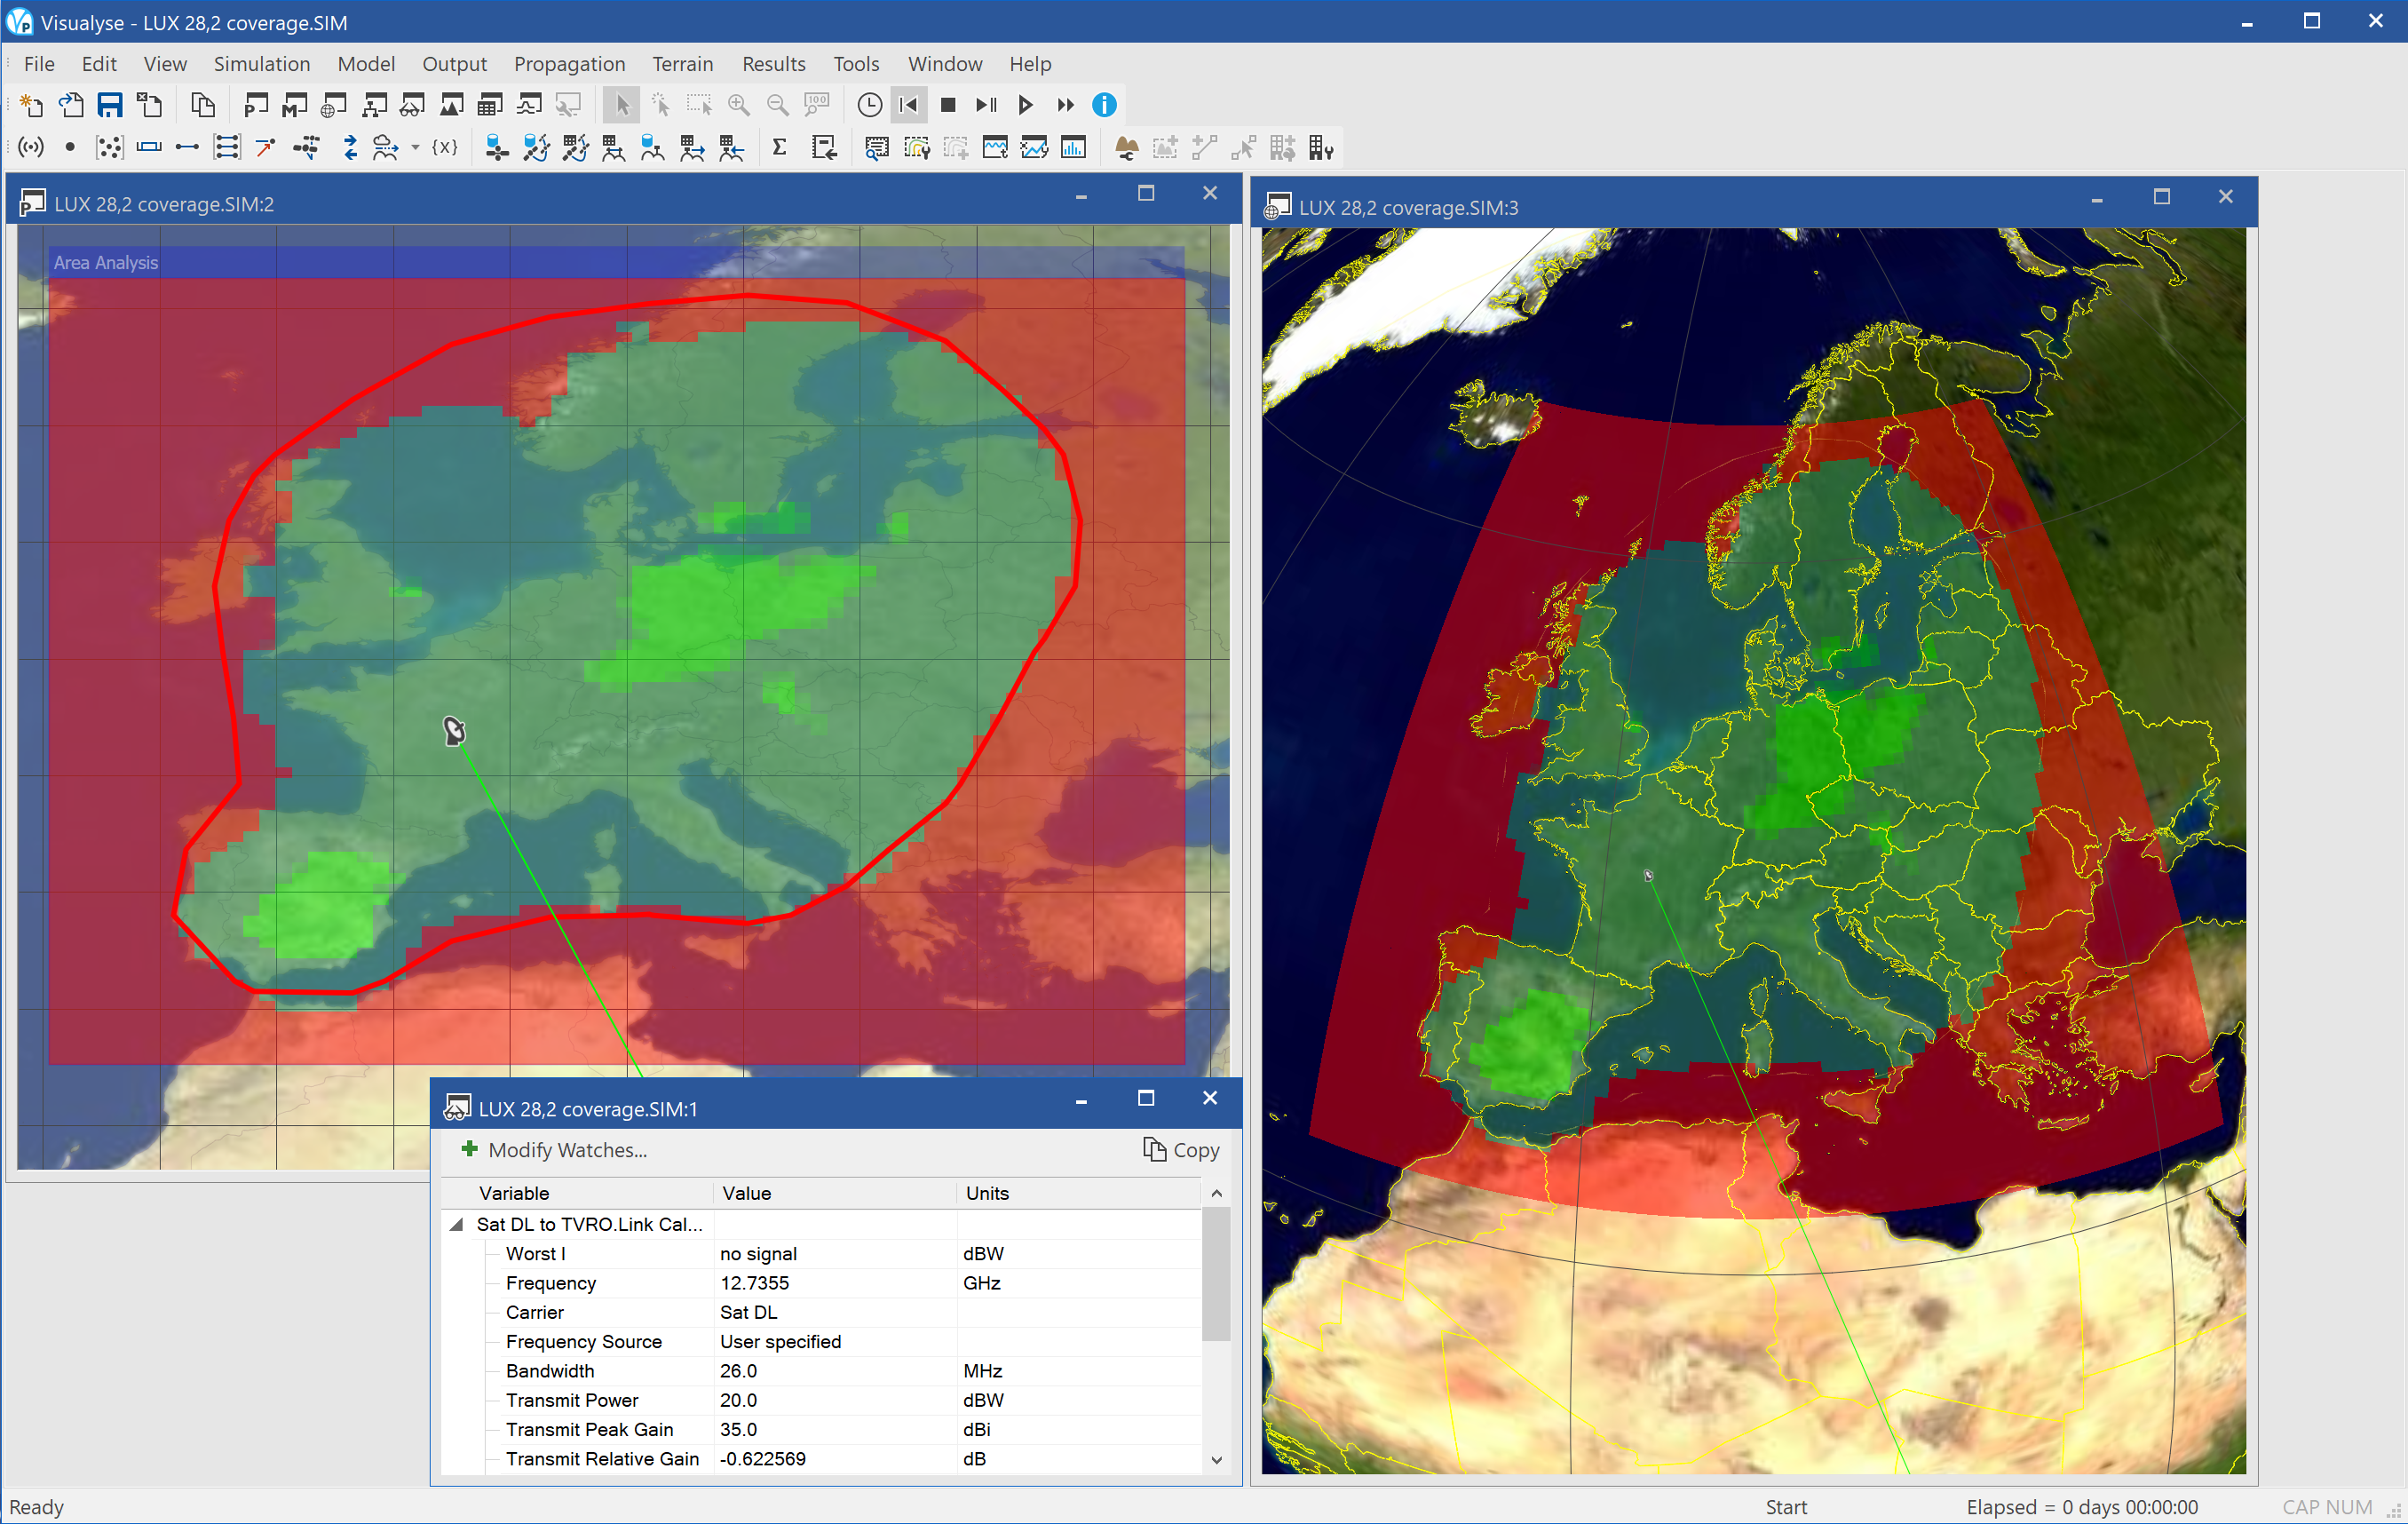Open a new model tree view icon
This screenshot has width=2408, height=1524.
tap(374, 105)
